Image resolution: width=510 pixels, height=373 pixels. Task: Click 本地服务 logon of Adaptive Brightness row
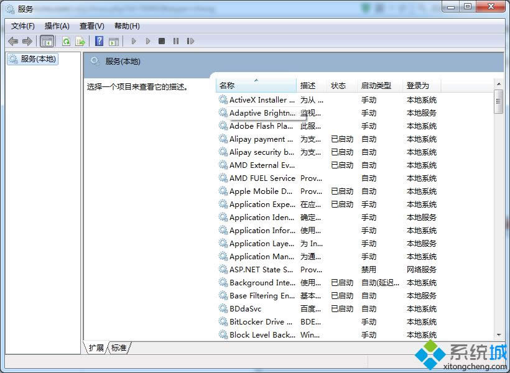(x=422, y=113)
